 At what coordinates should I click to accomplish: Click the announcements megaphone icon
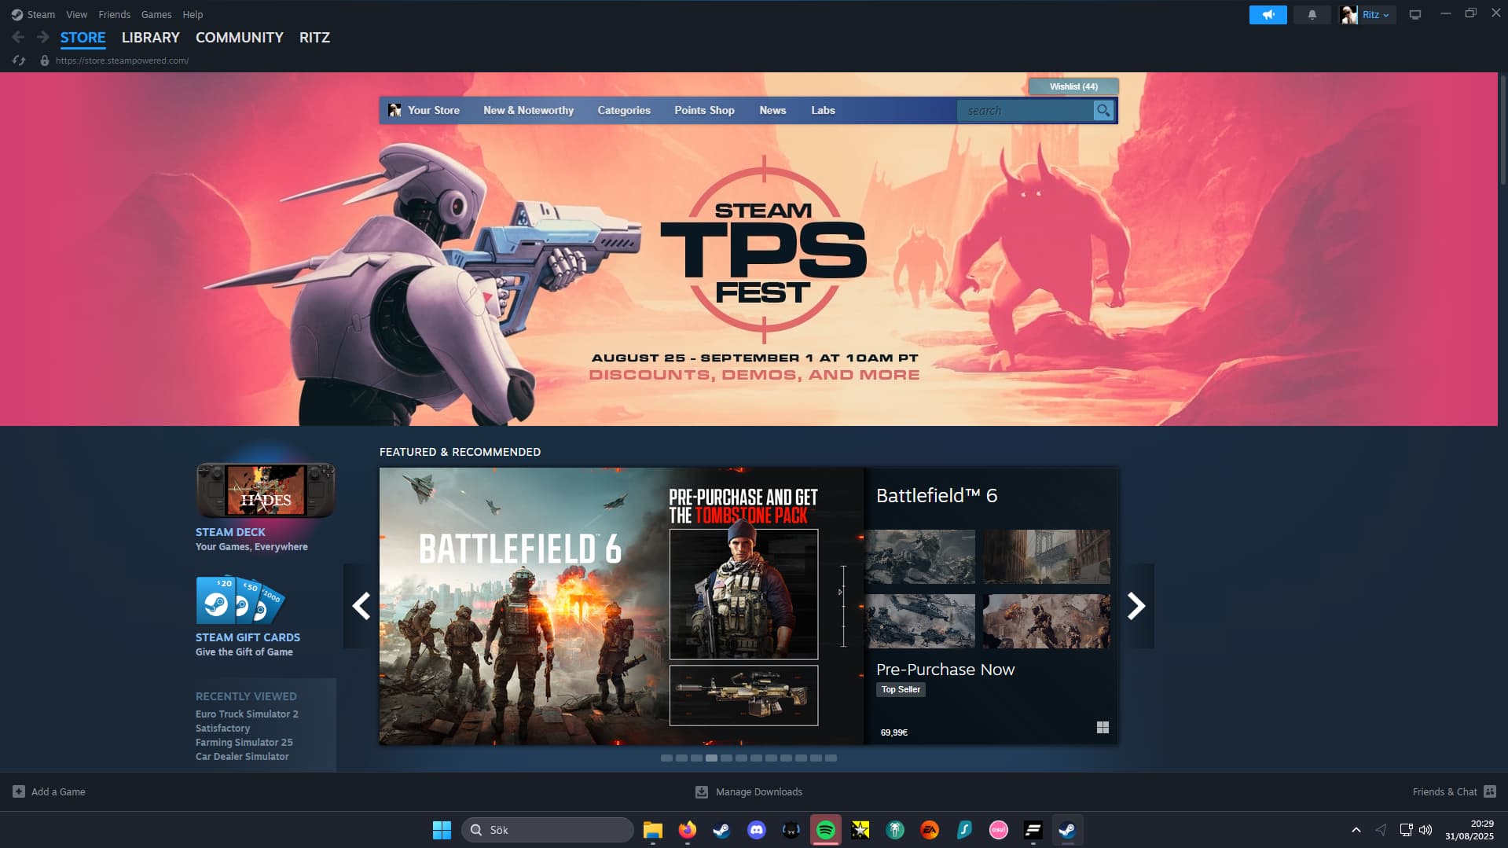pos(1268,15)
